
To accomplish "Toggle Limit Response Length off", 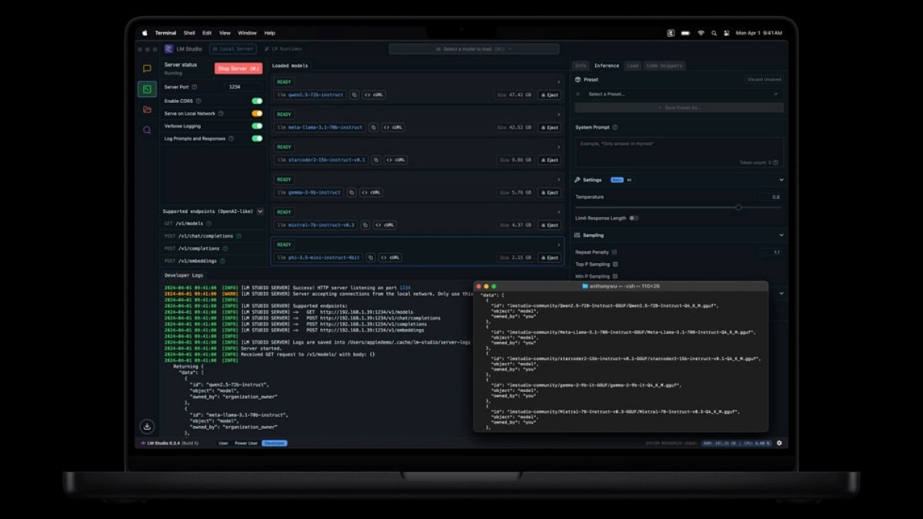I will pyautogui.click(x=634, y=219).
